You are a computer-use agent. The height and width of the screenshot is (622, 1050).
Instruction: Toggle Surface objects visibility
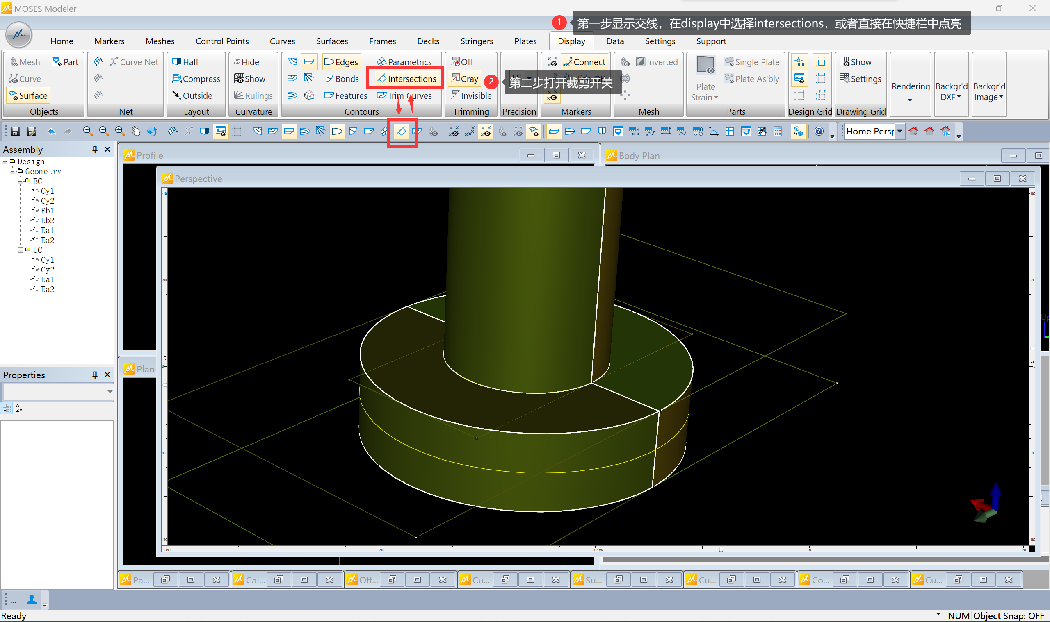click(29, 95)
